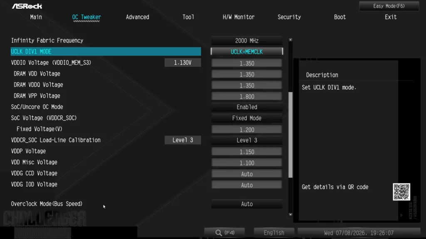Open SoC Voltage Fixed Mode dropdown
Viewport: 426px width, 239px height.
[247, 118]
